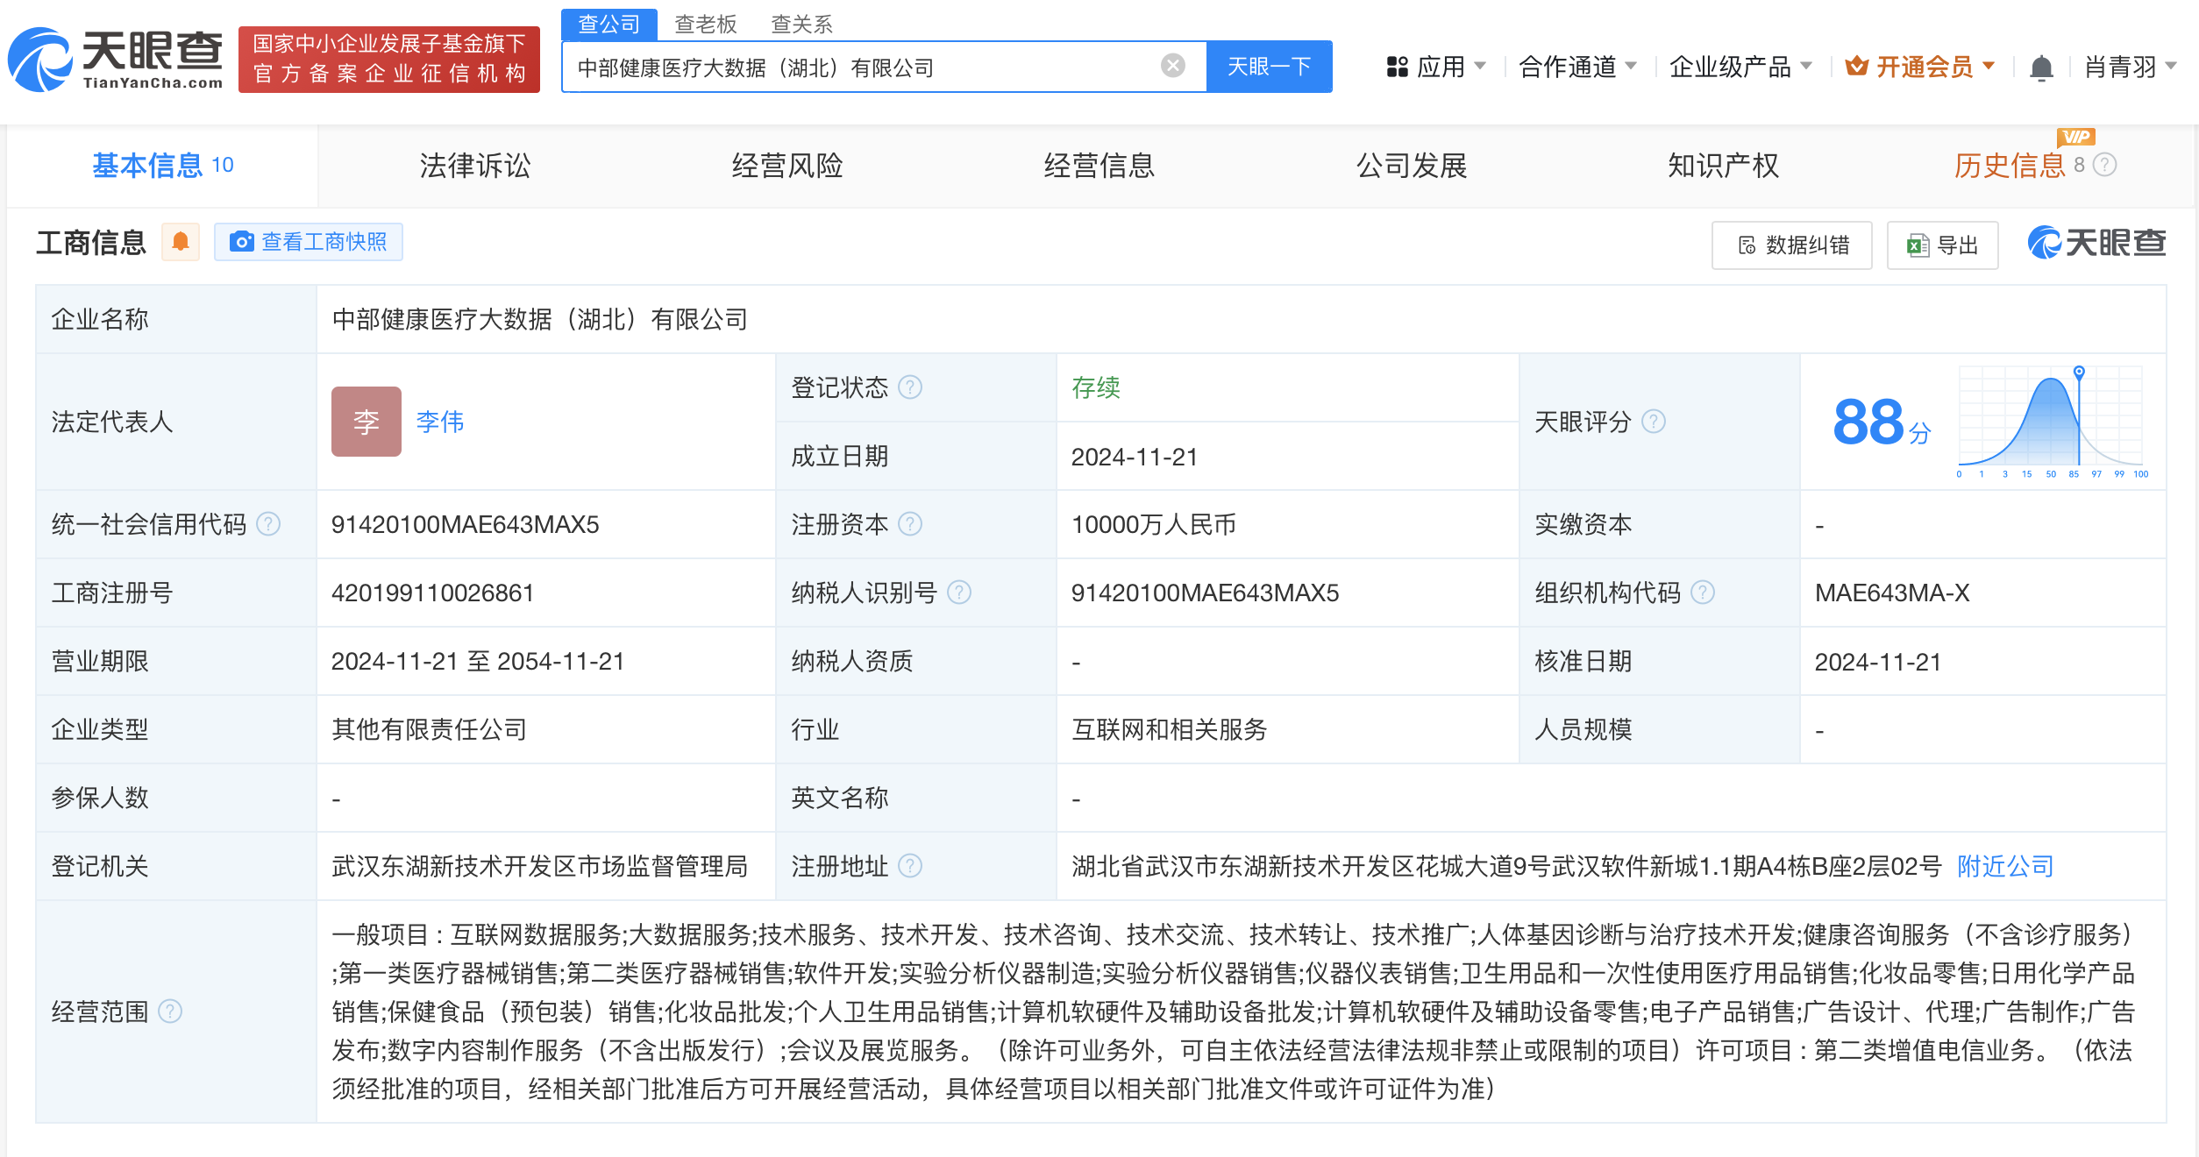
Task: Click help icon next to 经营范围
Action: point(170,1011)
